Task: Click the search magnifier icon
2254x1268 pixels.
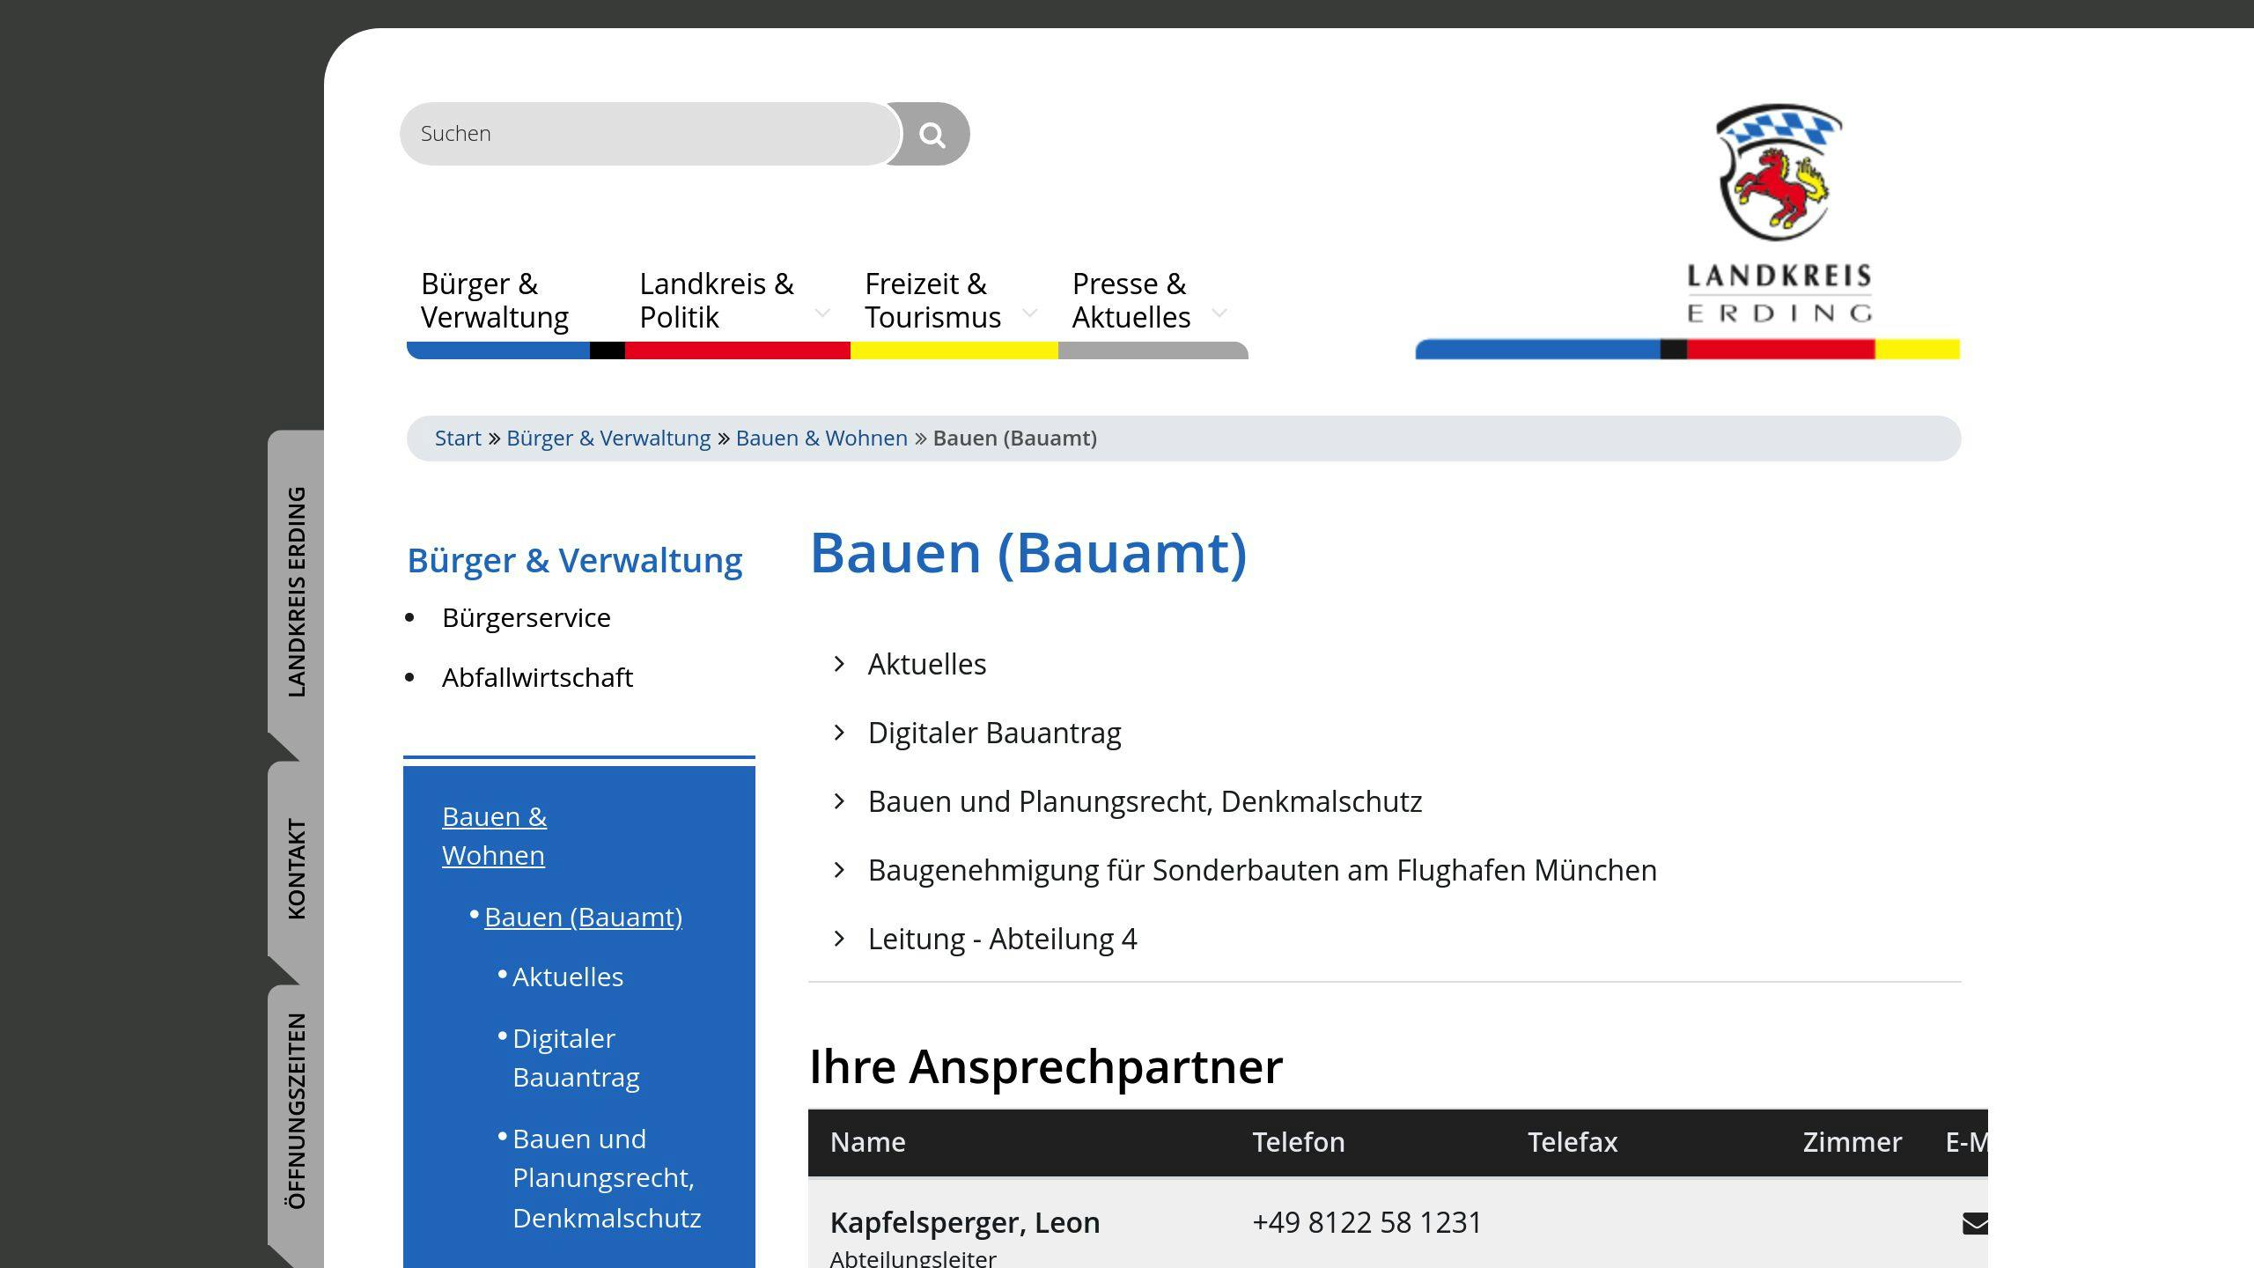Action: click(x=932, y=133)
